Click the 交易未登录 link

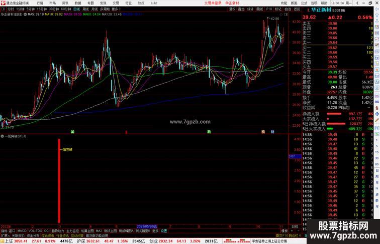tap(213, 3)
